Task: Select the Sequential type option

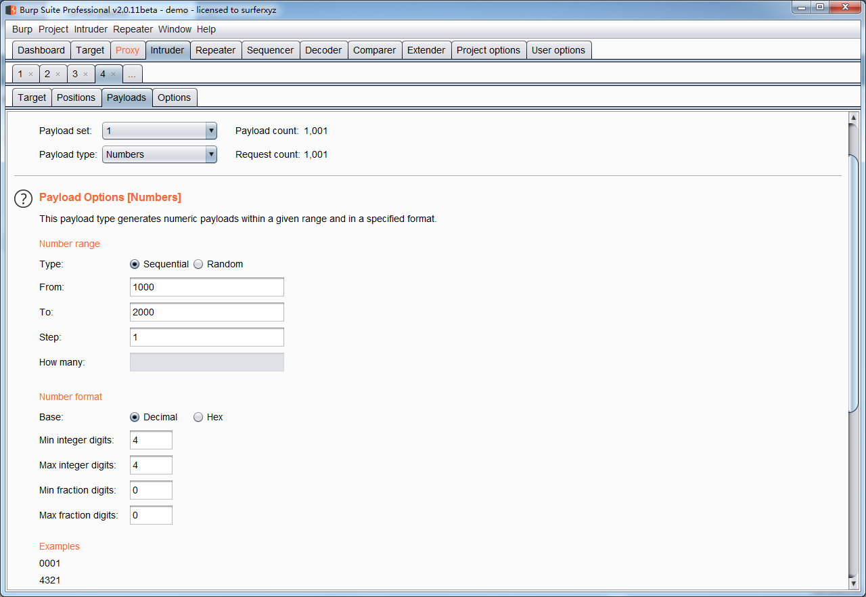Action: (x=135, y=264)
